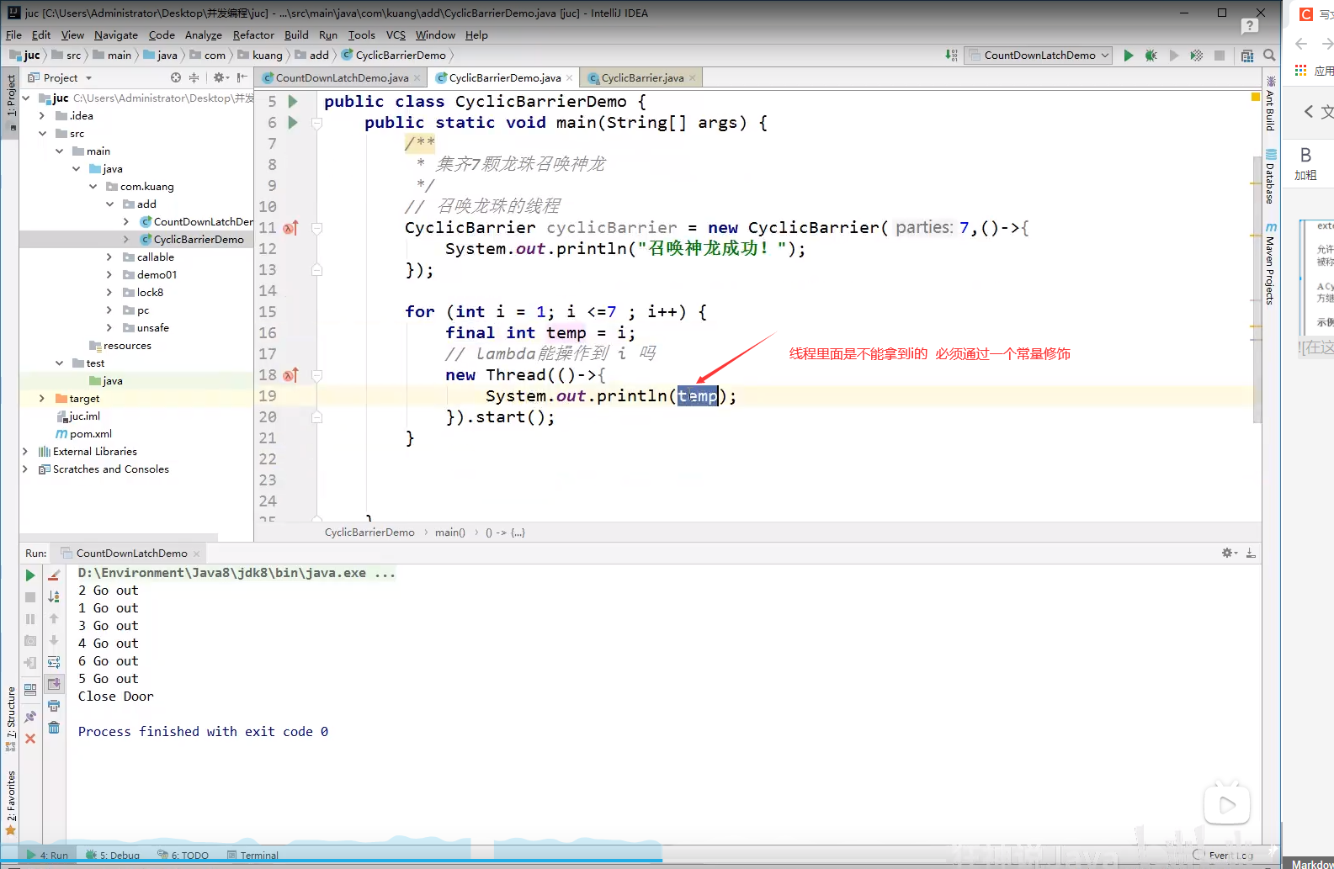Expand the .idea folder
Viewport: 1334px width, 869px height.
[x=42, y=116]
